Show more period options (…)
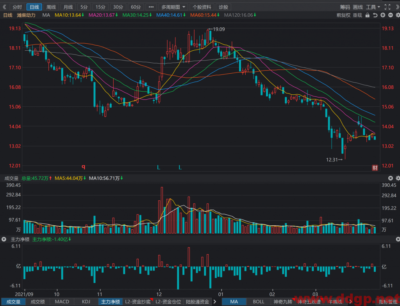 (151, 7)
